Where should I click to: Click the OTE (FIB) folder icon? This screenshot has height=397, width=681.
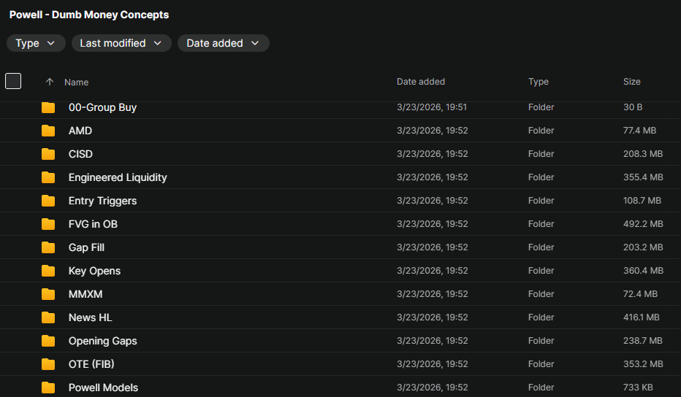48,364
